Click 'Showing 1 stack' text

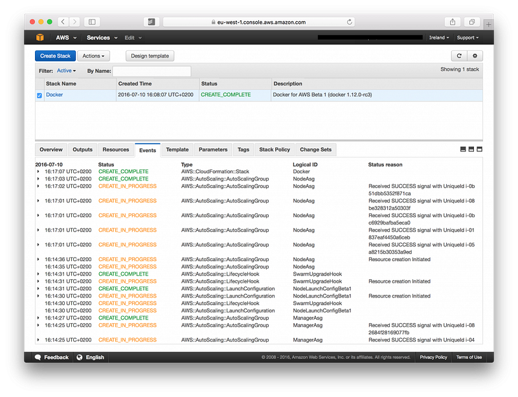pos(460,69)
